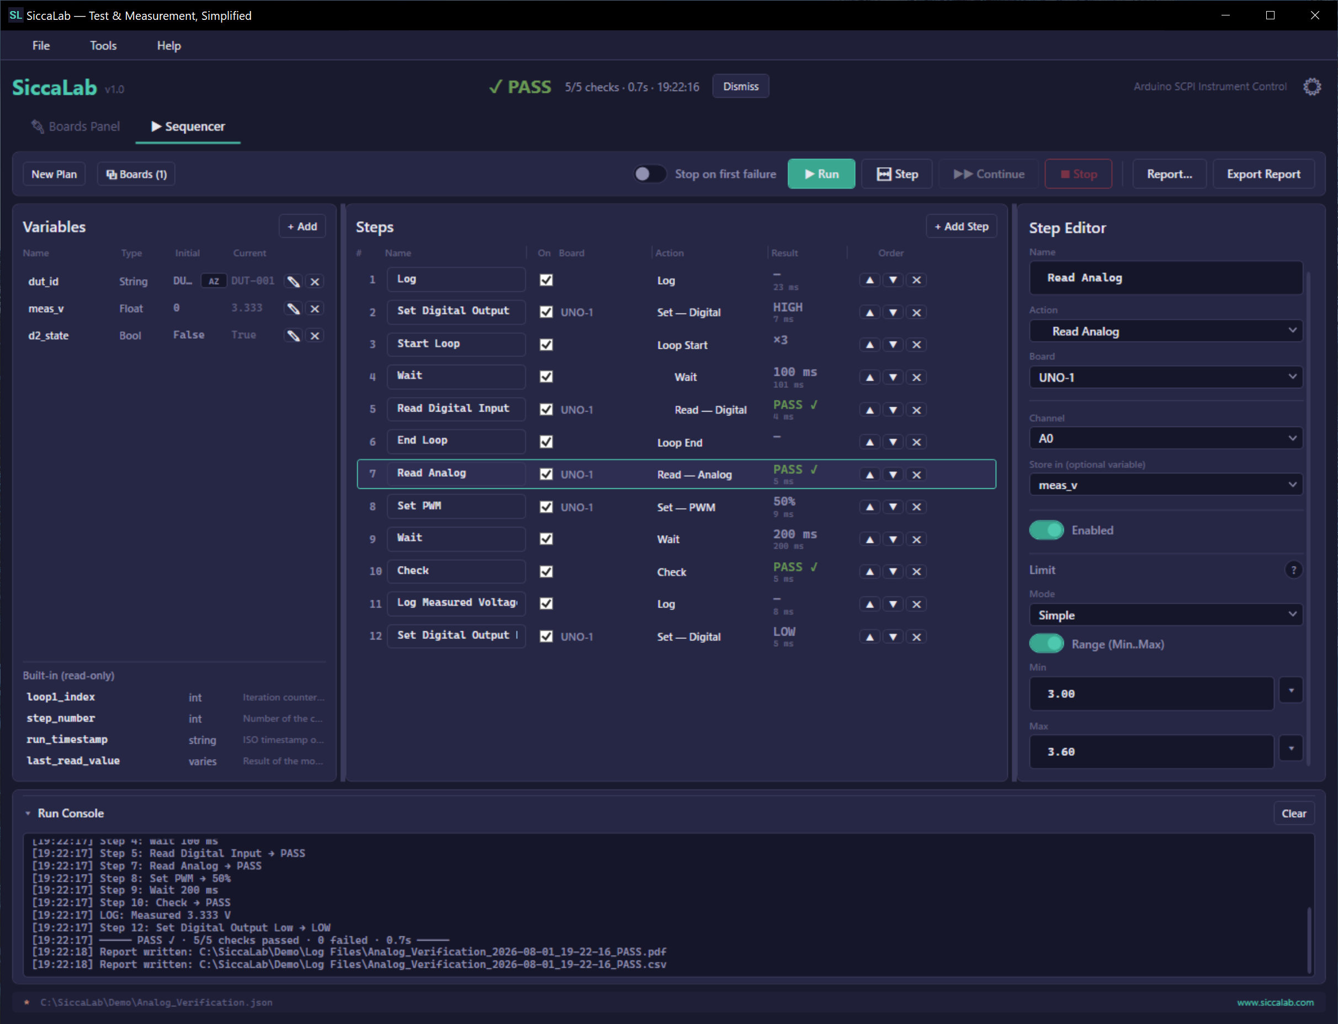Uncheck step 5 Read Digital Input checkbox

[546, 409]
